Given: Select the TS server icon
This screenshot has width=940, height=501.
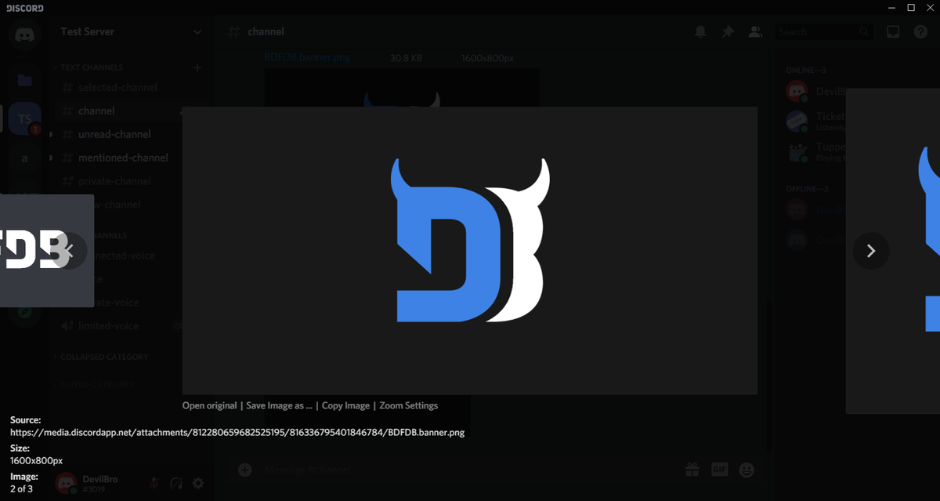Looking at the screenshot, I should coord(24,118).
